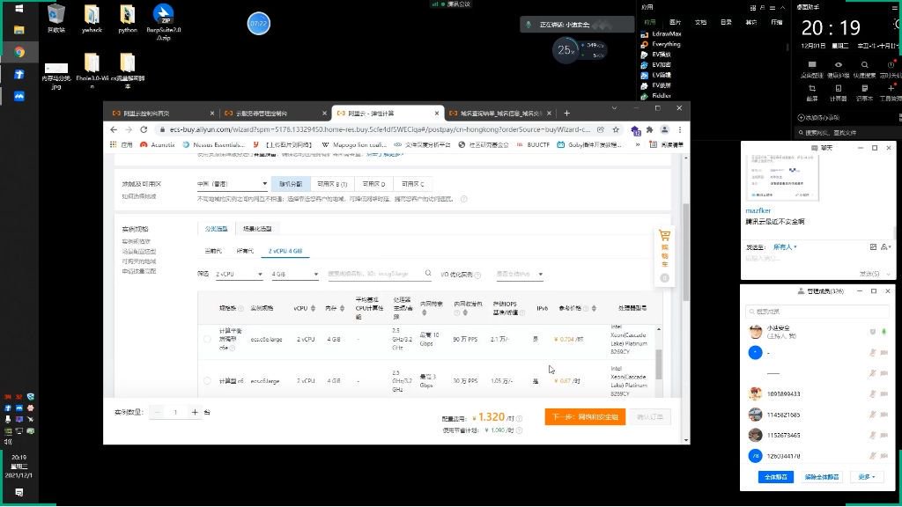Open the Nessus Essentials bookmark
This screenshot has width=902, height=507.
[x=213, y=145]
